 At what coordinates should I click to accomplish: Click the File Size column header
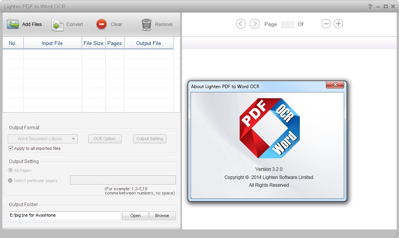[93, 43]
